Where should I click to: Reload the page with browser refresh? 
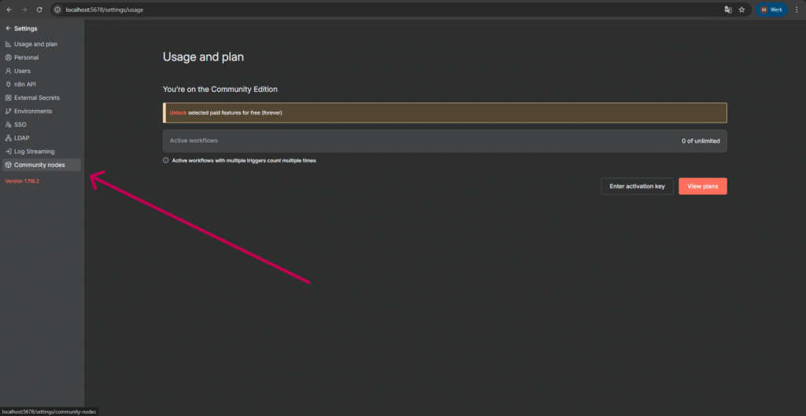pyautogui.click(x=39, y=9)
